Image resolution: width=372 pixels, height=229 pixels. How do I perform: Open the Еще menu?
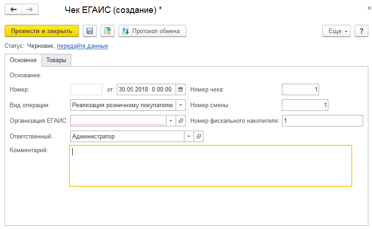(337, 31)
